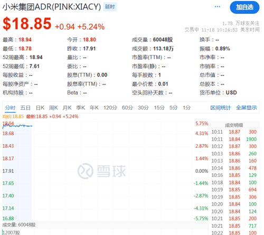This screenshot has width=264, height=235.
Task: Select the 10:18 trade row
Action: 234,183
